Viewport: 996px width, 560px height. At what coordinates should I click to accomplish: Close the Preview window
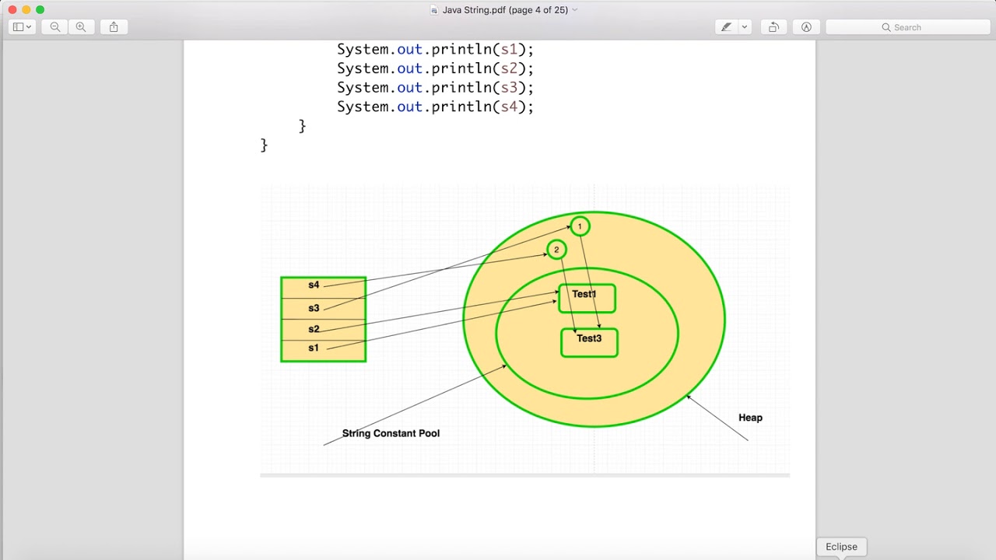click(12, 9)
